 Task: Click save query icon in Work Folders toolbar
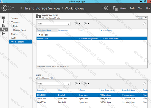[85, 24]
